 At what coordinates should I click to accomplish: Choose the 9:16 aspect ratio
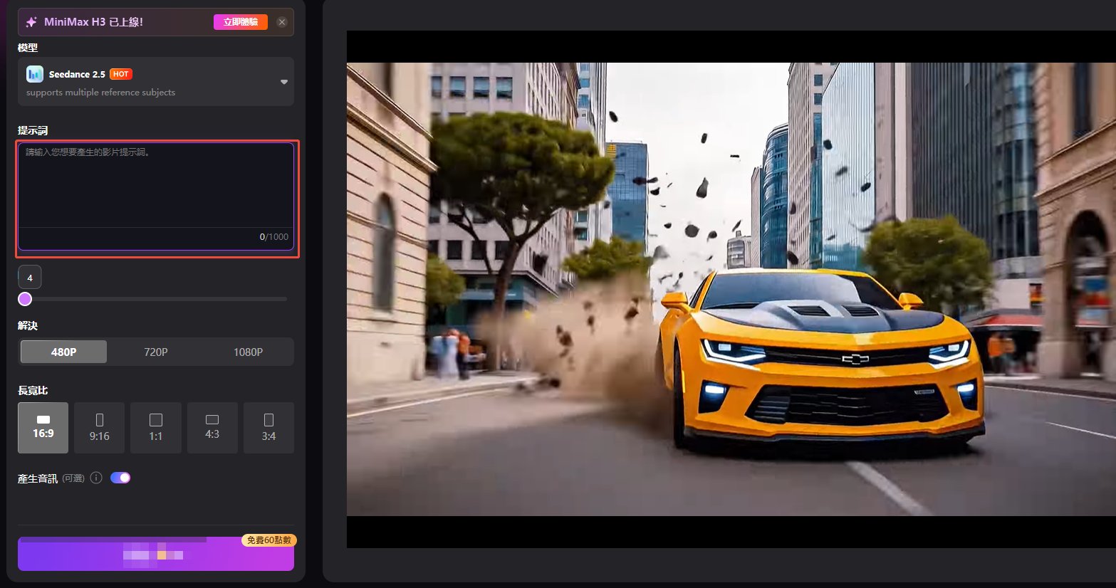pyautogui.click(x=100, y=428)
